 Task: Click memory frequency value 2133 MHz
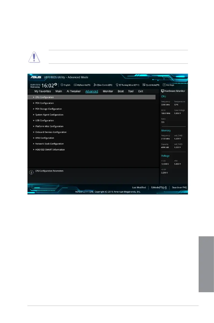(165, 139)
